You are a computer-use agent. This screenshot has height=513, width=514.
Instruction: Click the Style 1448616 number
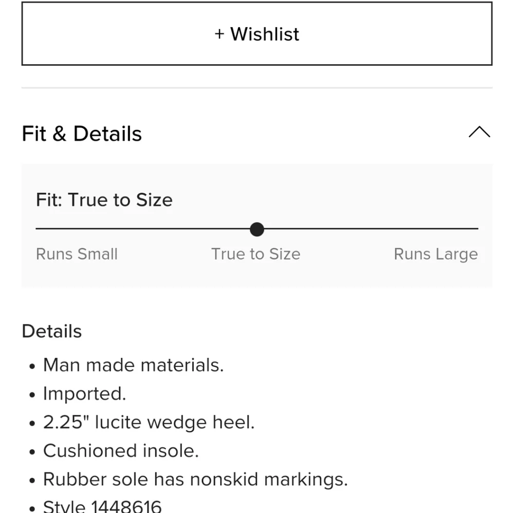coord(102,506)
